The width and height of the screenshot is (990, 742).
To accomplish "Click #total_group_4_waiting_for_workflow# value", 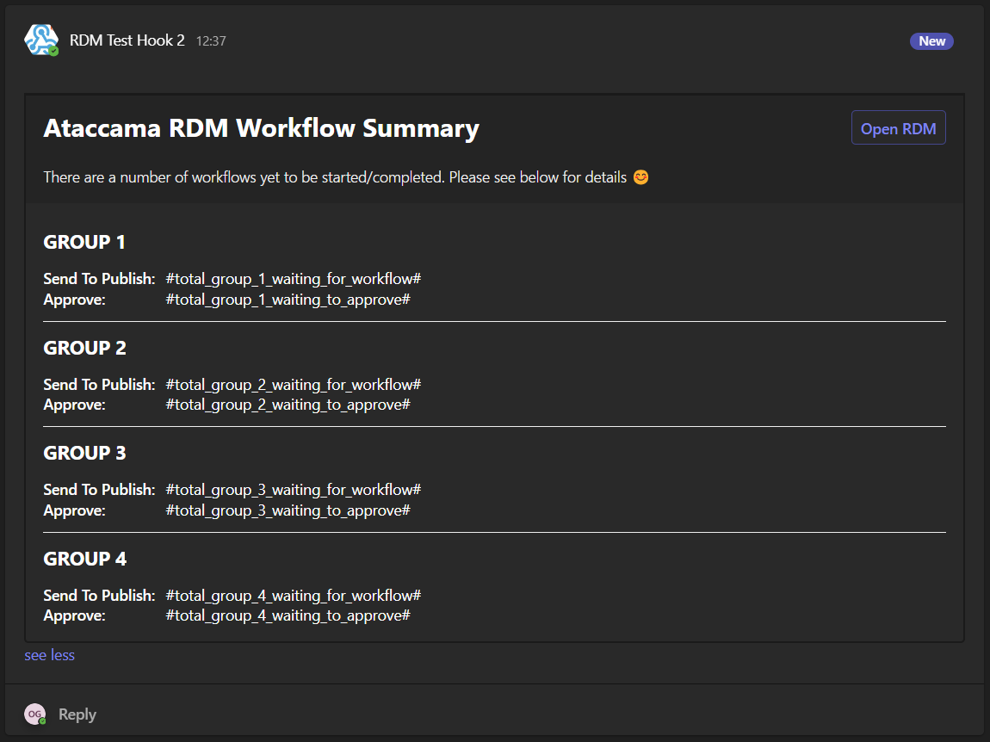I will 293,596.
